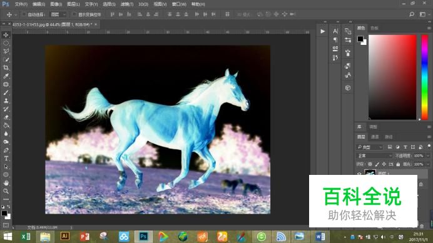Open Illustrator from the taskbar
This screenshot has height=243, width=433.
[65, 236]
